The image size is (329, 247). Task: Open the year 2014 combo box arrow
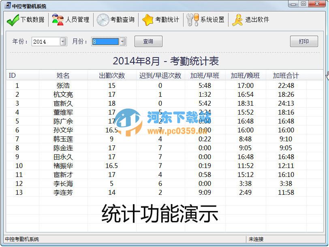click(63, 41)
